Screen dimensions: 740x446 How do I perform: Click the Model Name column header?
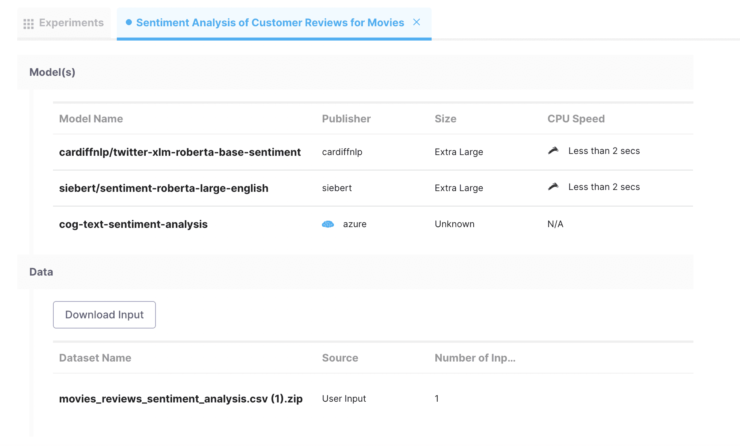pos(91,119)
